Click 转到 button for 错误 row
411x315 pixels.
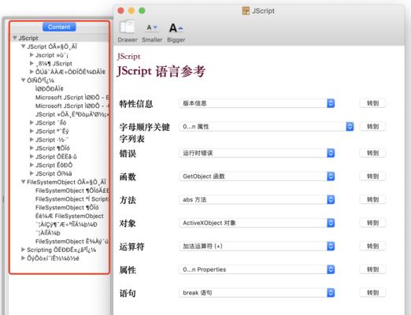tap(372, 153)
